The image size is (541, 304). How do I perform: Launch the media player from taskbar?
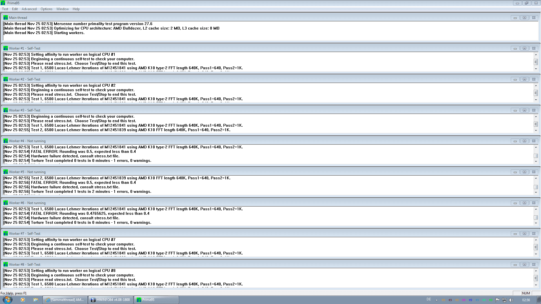(23, 300)
